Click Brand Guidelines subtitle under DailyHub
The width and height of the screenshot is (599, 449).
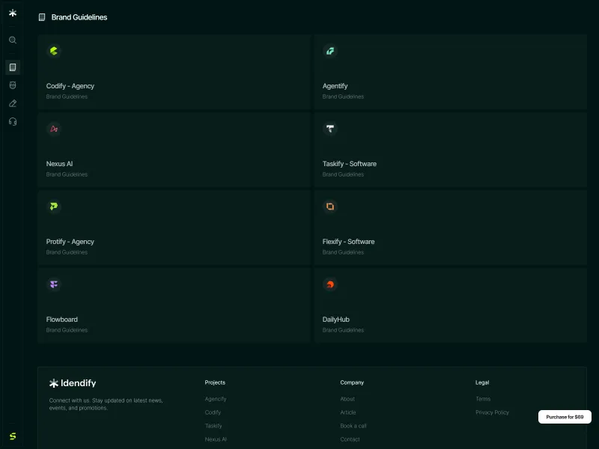(343, 330)
